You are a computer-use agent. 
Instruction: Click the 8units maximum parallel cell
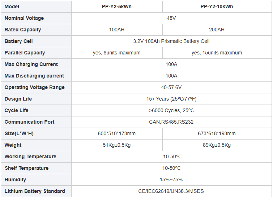pos(117,53)
